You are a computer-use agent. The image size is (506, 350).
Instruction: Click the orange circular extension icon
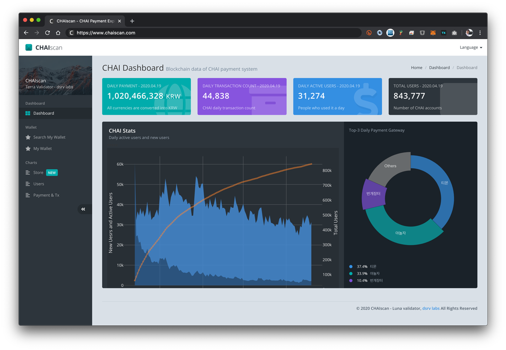pos(369,33)
